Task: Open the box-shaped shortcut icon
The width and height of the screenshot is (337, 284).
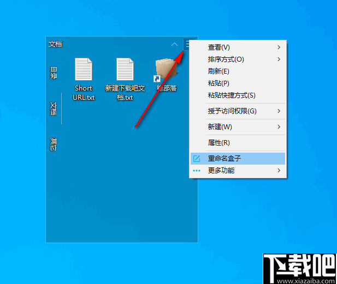Action: [x=165, y=70]
